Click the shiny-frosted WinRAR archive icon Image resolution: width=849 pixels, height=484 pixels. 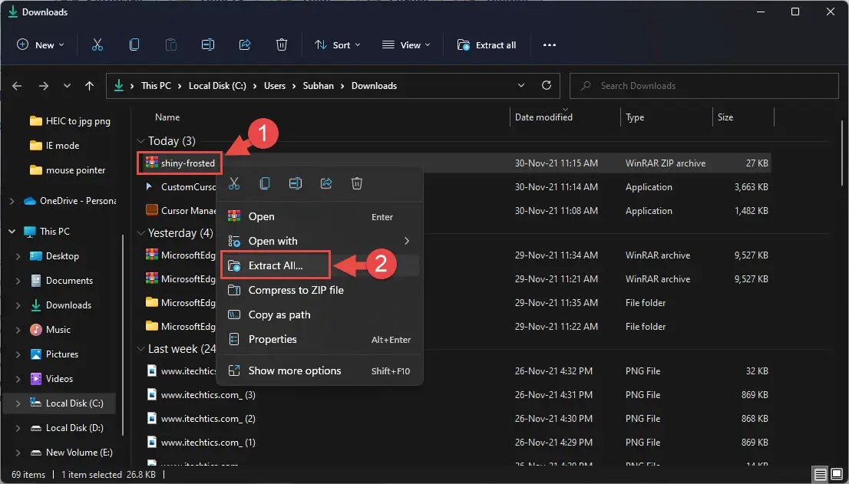point(152,163)
